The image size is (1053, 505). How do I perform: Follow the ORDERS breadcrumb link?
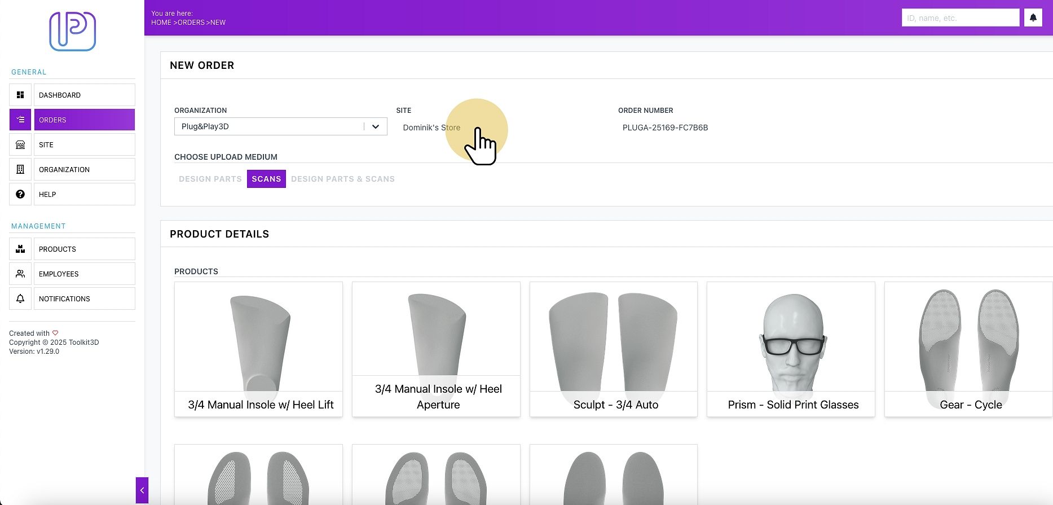[191, 23]
